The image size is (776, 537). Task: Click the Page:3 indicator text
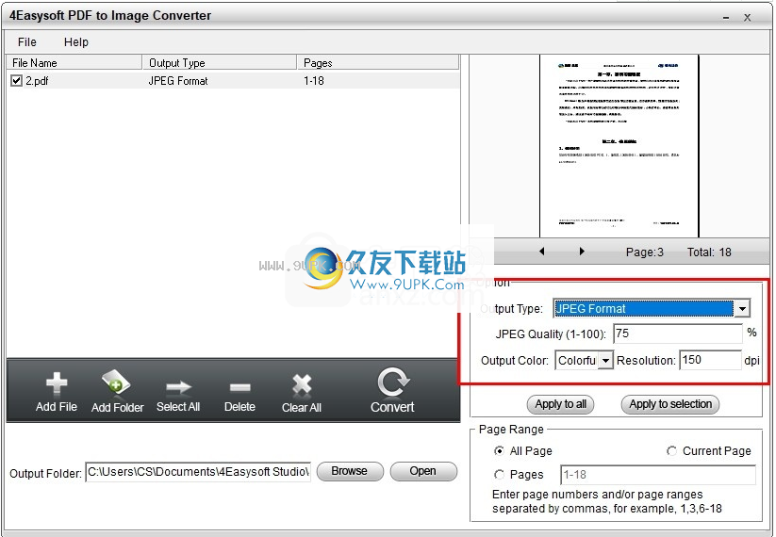pos(644,252)
